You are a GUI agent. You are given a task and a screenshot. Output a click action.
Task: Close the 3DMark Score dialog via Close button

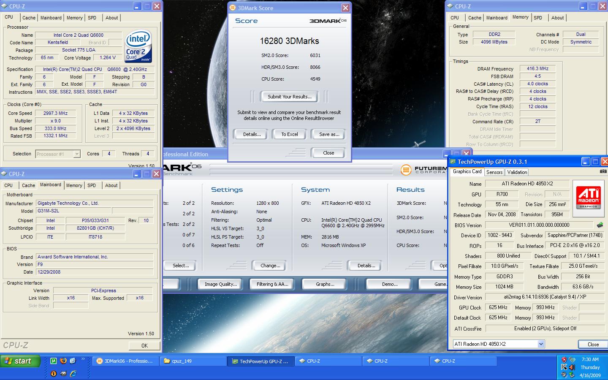click(x=328, y=153)
